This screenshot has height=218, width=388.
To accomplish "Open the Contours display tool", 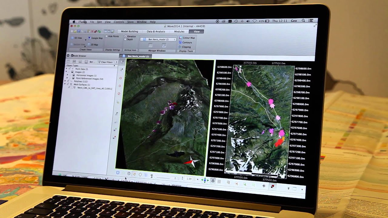I will (x=185, y=42).
